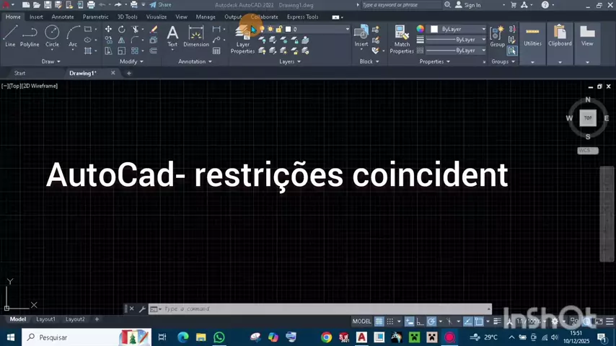Select the Dimension annotation tool
616x346 pixels.
[196, 37]
